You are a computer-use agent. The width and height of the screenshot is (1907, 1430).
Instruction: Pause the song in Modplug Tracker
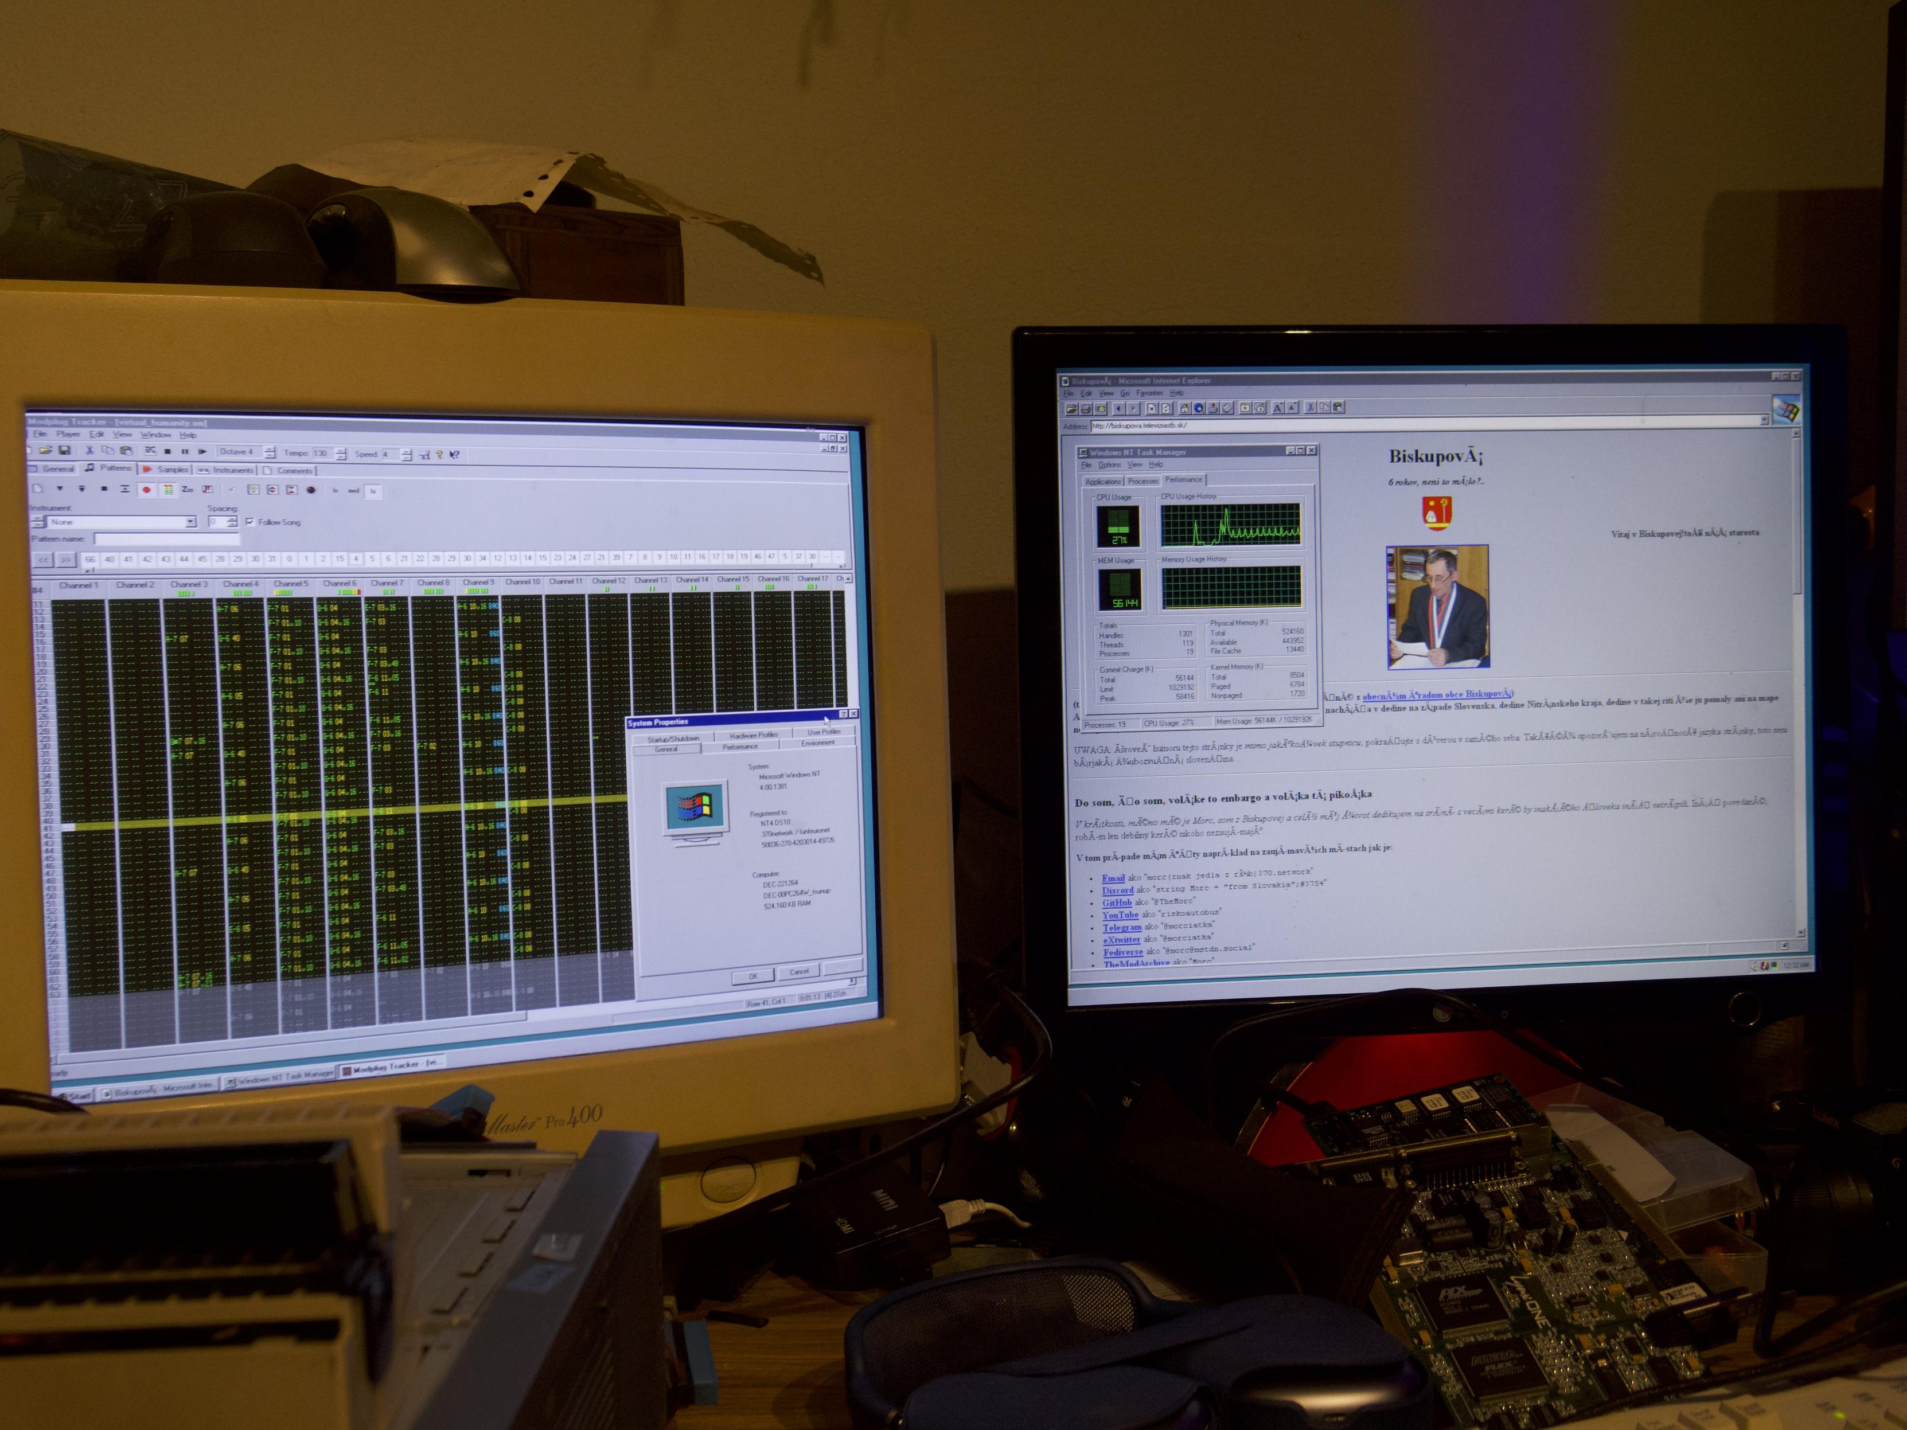(x=185, y=451)
